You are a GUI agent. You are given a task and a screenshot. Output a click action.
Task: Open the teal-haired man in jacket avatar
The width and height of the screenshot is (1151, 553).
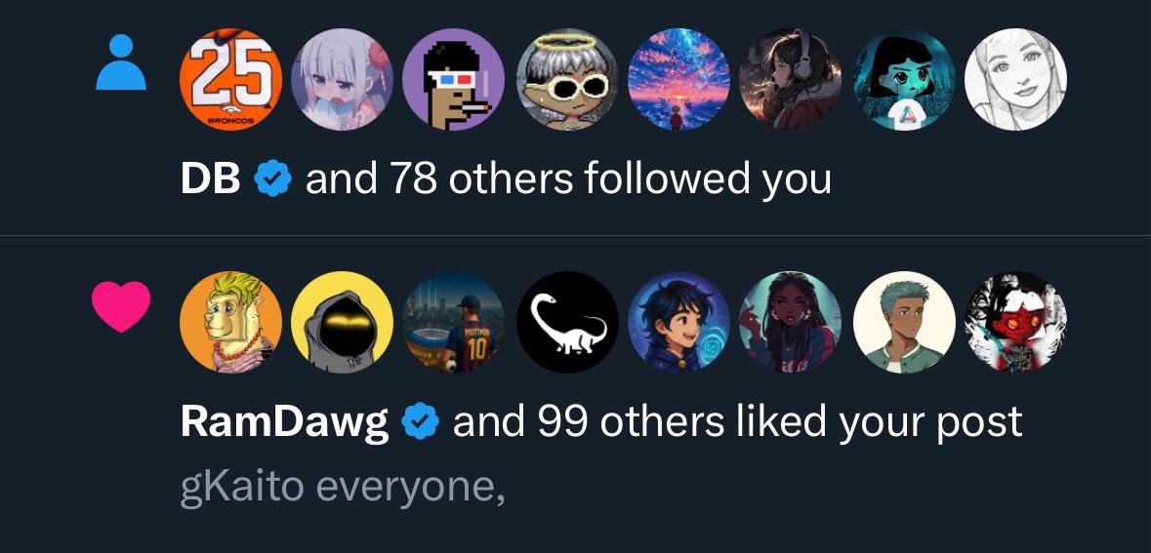point(904,322)
